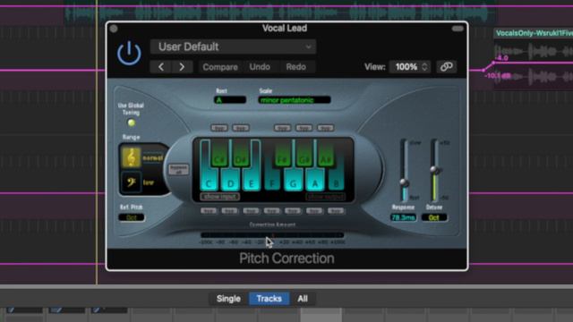The height and width of the screenshot is (322, 573).
Task: Close the Vocal Lead plugin window
Action: (114, 29)
